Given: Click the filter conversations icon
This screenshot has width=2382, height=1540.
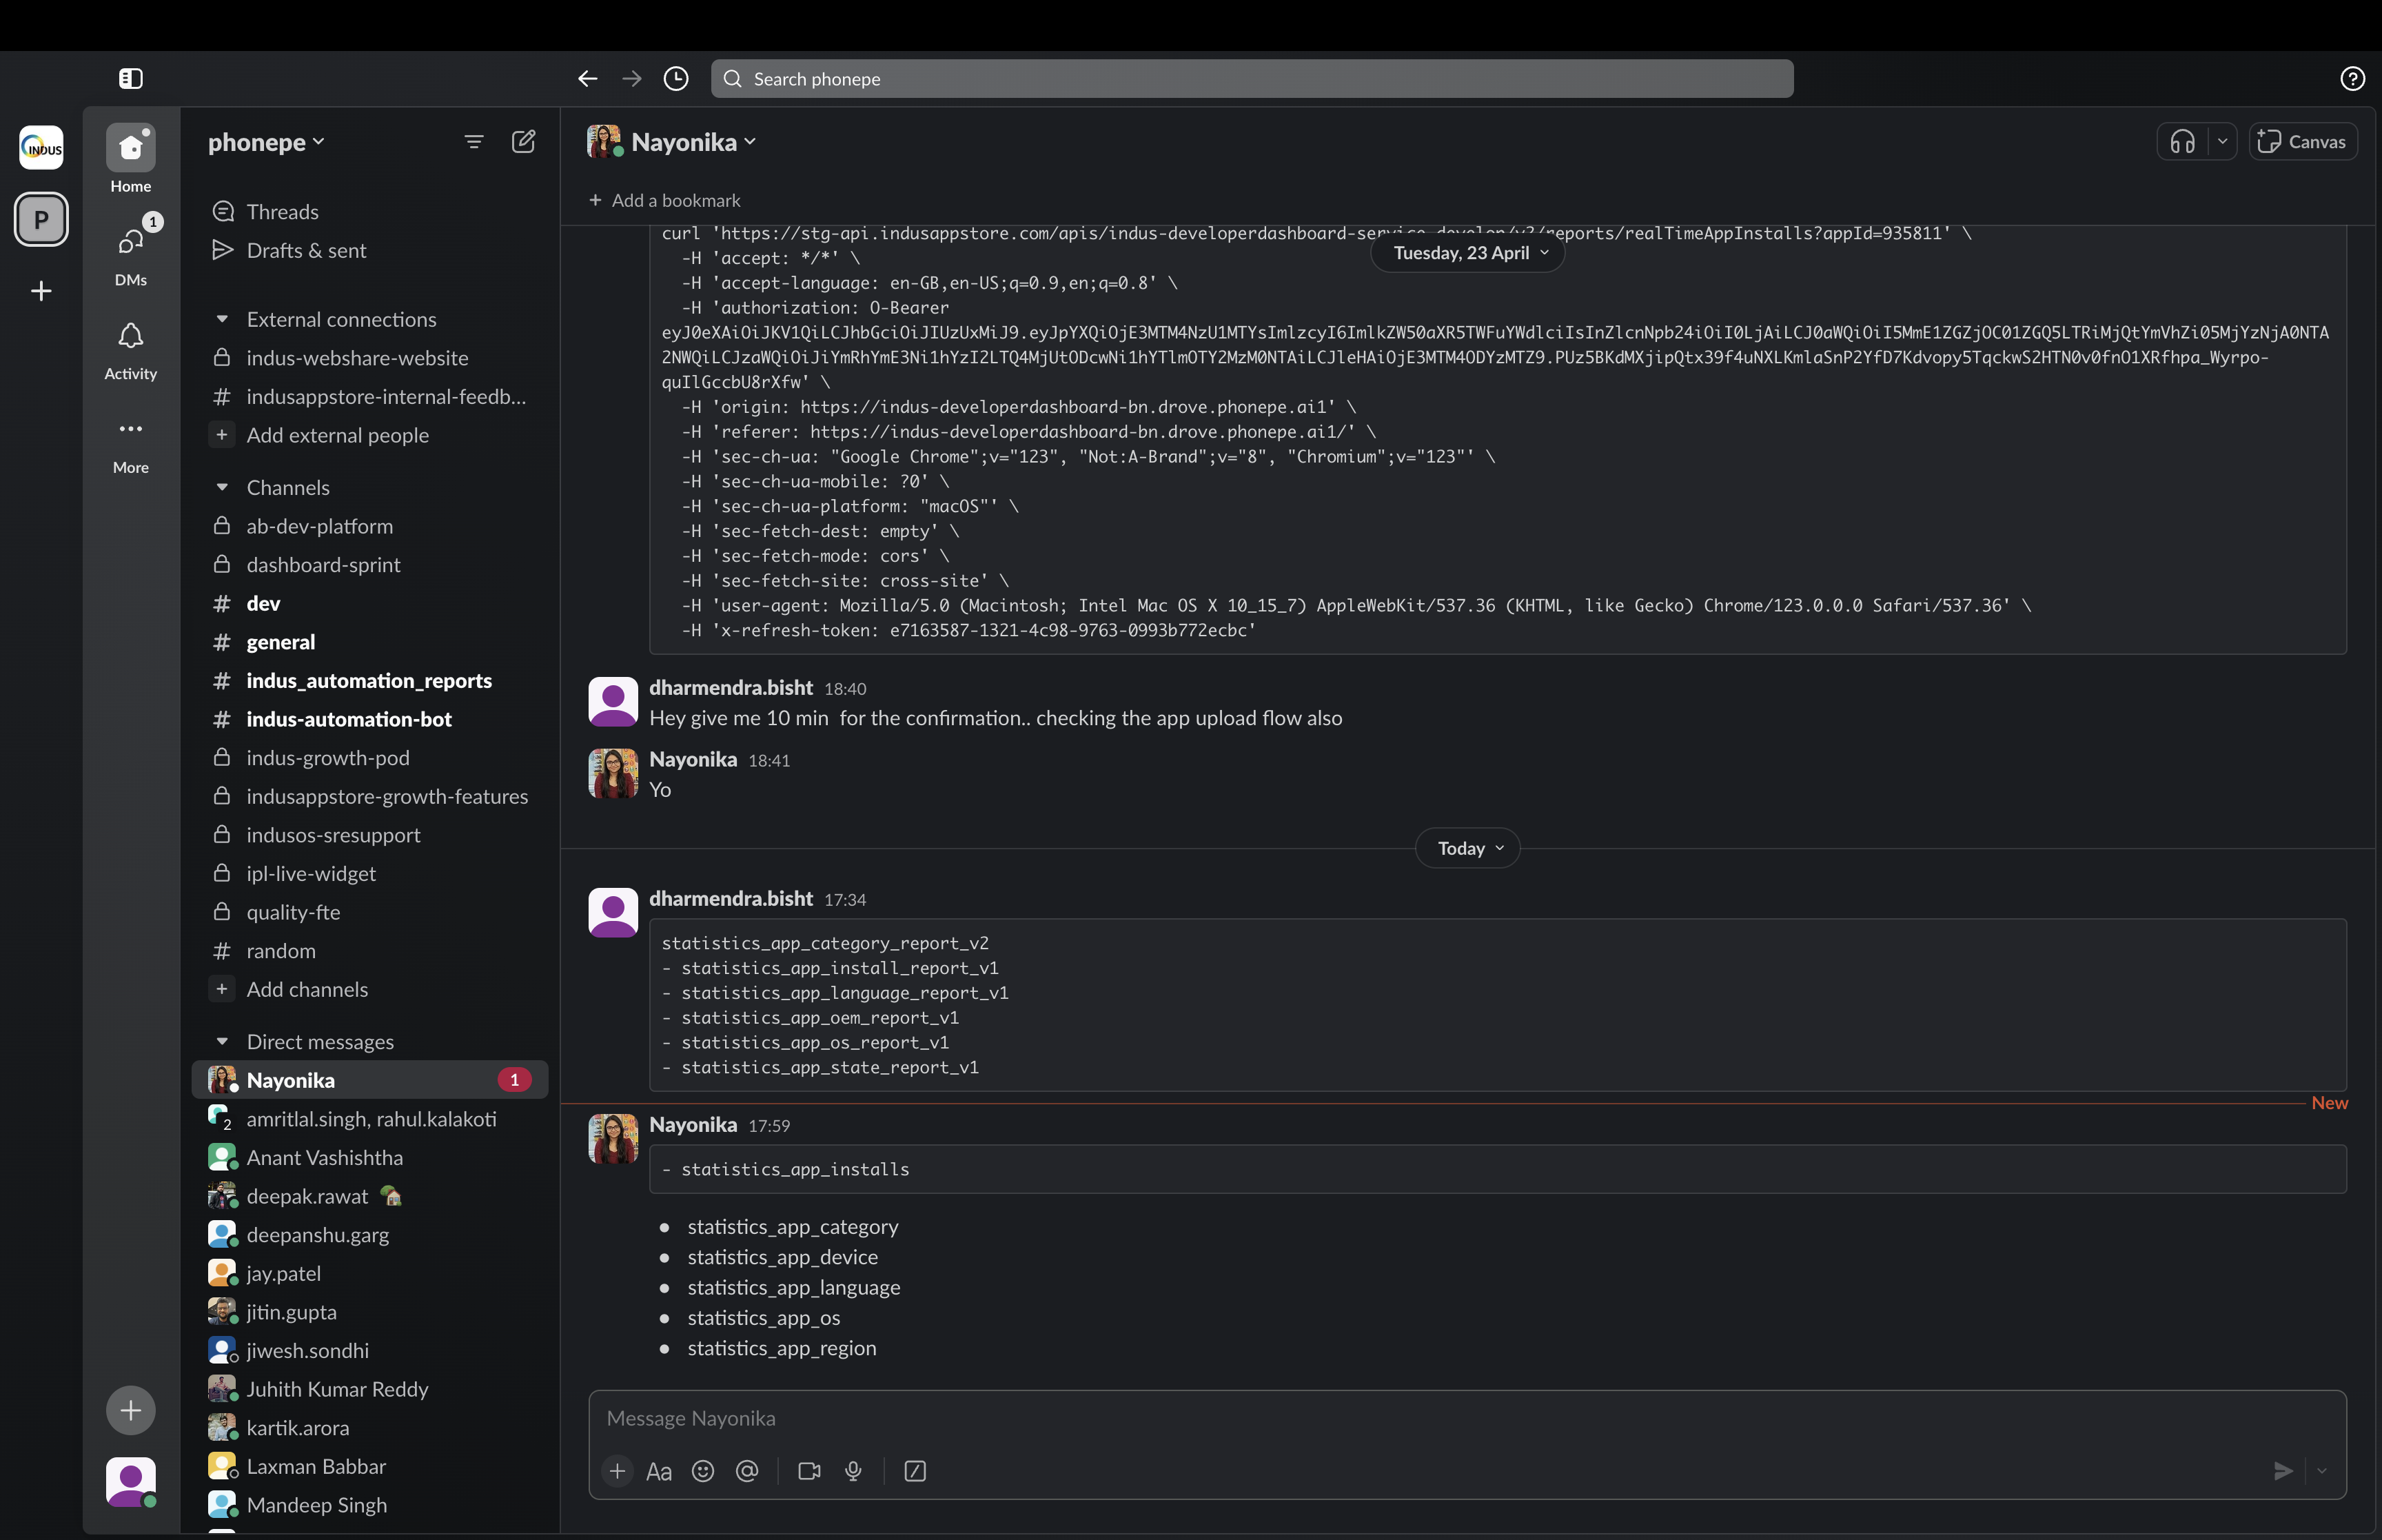Looking at the screenshot, I should 474,142.
